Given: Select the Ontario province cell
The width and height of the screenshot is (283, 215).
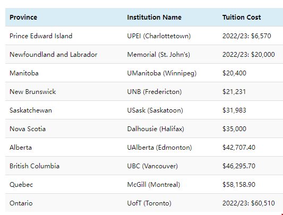Looking at the screenshot, I should click(x=21, y=203).
